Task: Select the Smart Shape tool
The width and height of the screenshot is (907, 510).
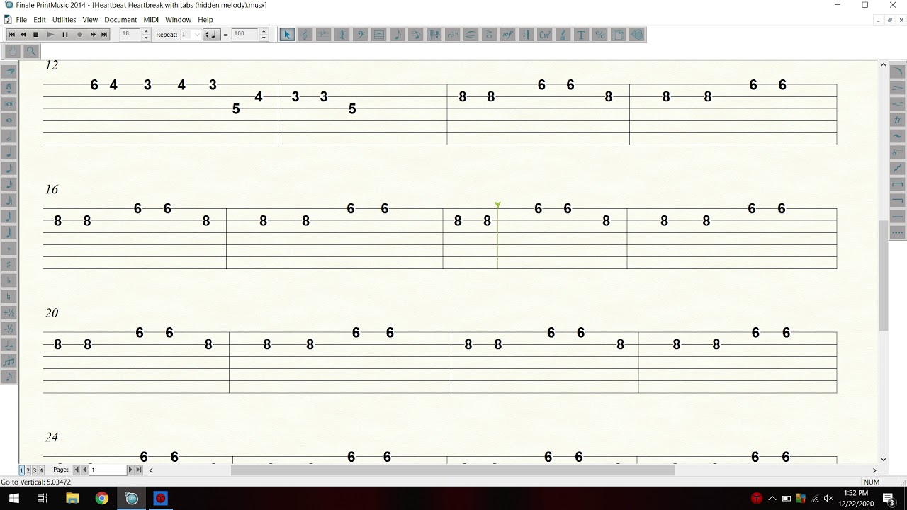Action: click(x=471, y=34)
